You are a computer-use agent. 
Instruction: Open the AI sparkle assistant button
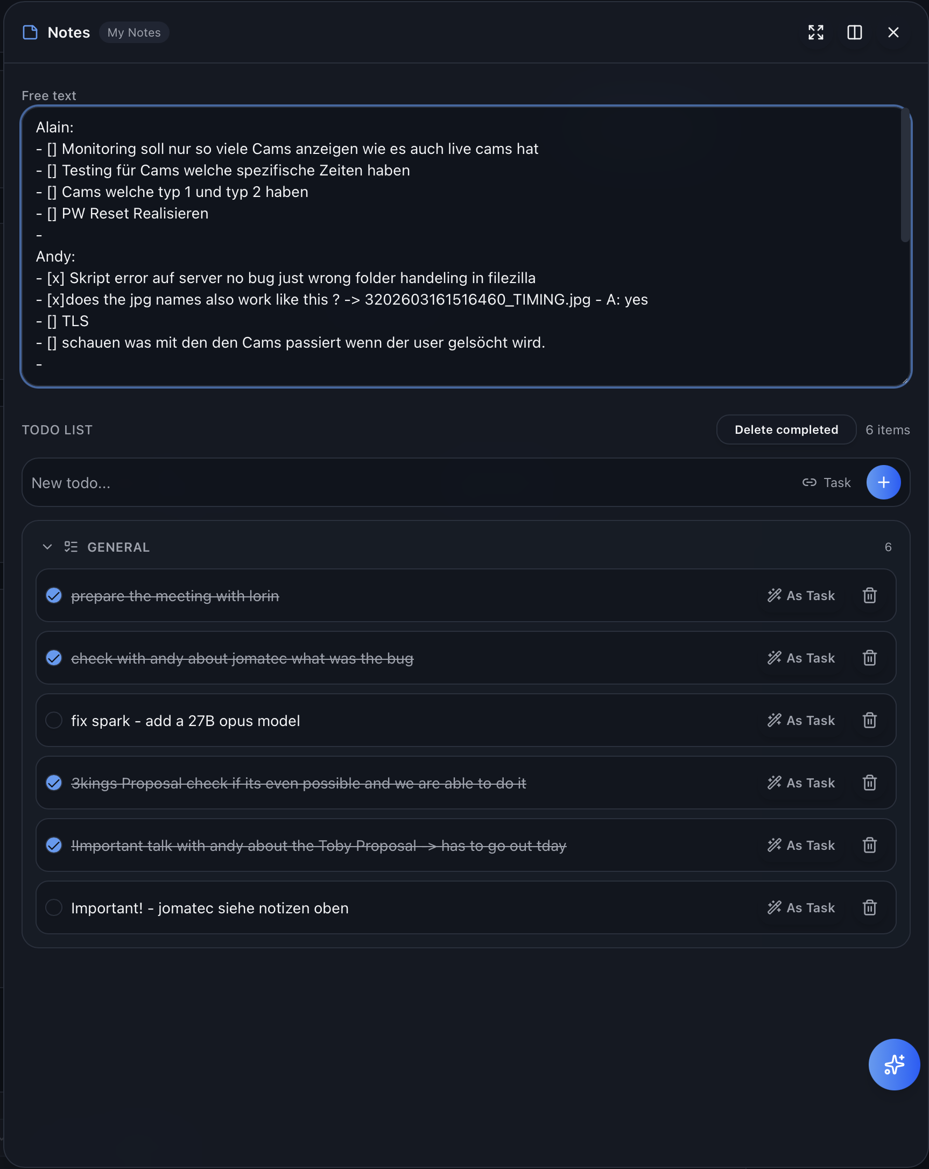(894, 1064)
